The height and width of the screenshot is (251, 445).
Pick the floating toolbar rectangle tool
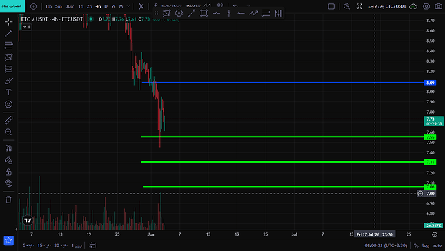click(x=204, y=13)
